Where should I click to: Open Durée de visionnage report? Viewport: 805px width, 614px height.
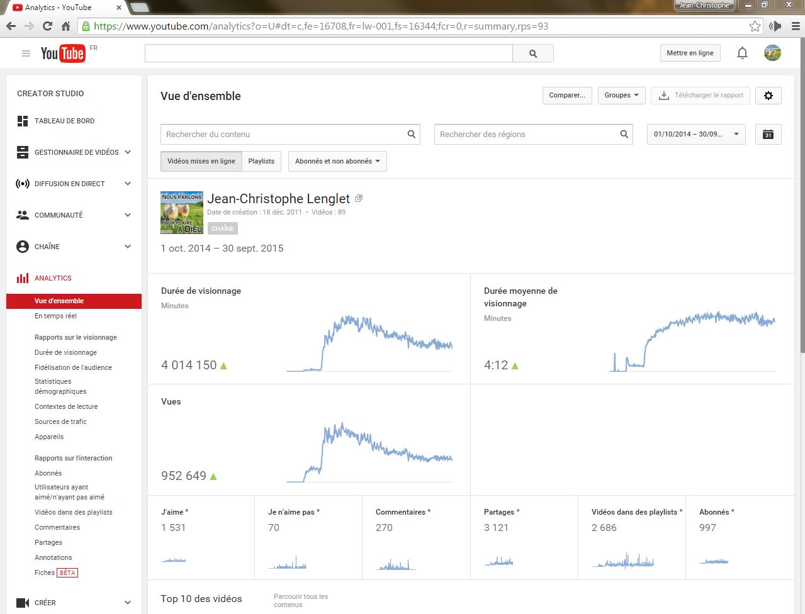[65, 352]
